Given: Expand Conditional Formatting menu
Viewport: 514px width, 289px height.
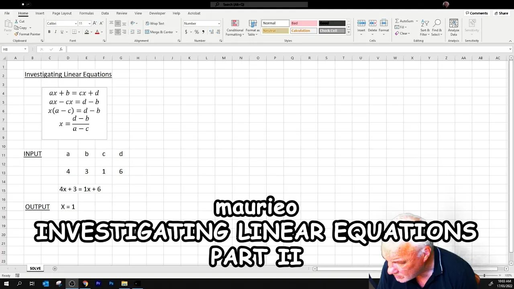Looking at the screenshot, I should [235, 27].
